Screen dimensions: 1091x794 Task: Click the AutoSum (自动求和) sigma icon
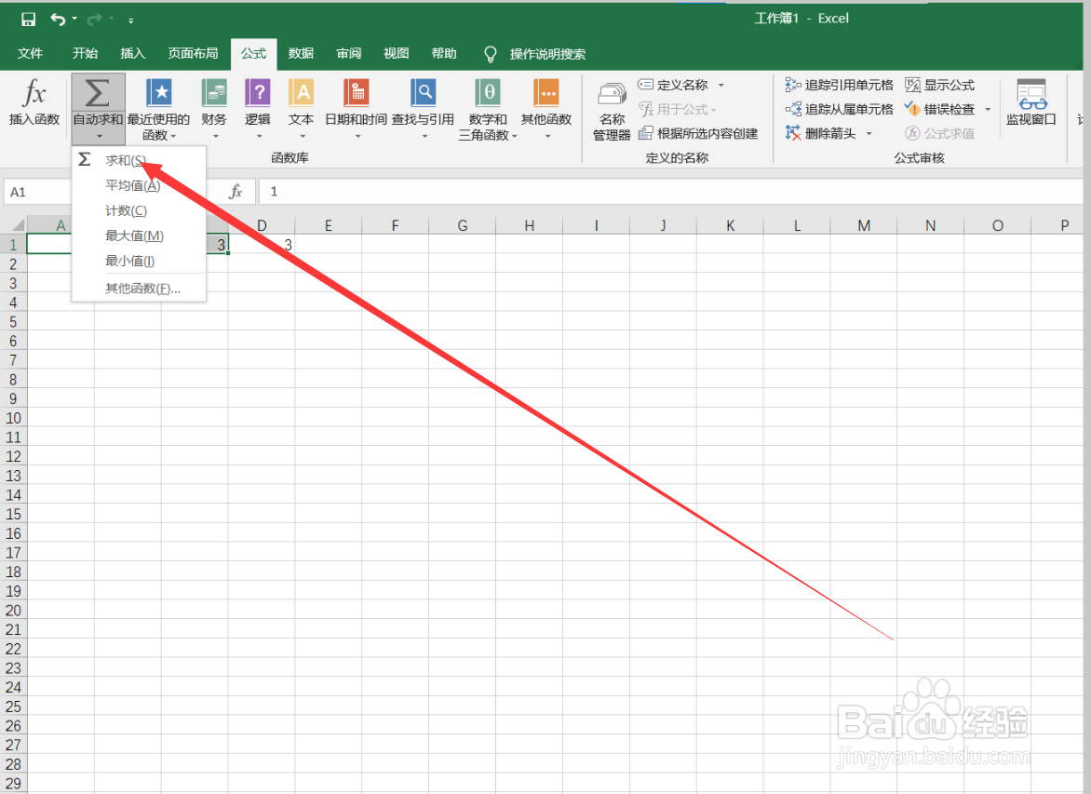point(98,92)
